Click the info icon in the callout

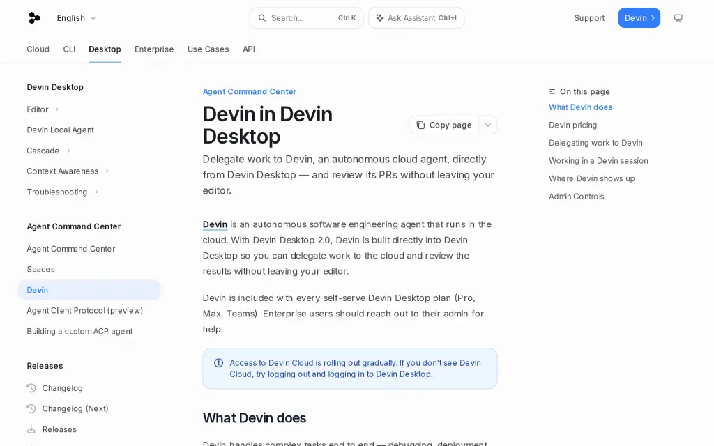218,362
